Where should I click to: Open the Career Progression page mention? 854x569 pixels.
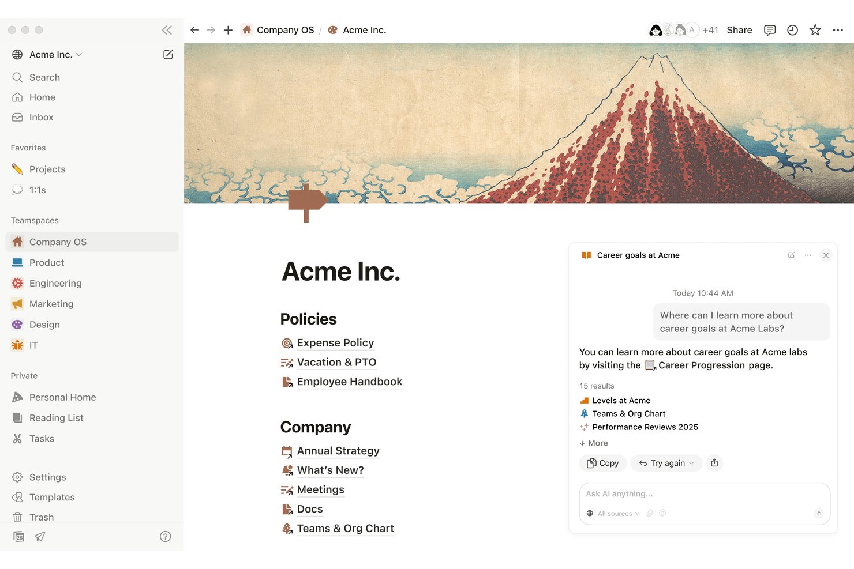point(695,365)
